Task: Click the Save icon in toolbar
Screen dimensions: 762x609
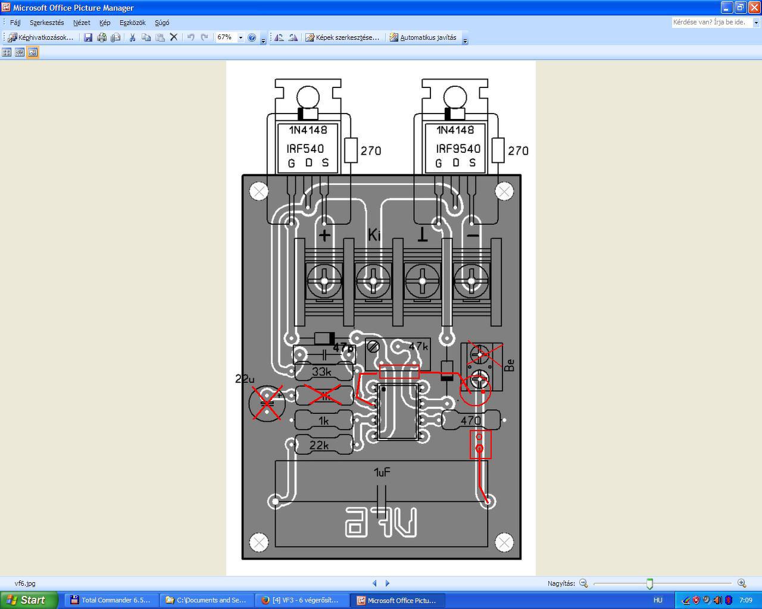Action: coord(88,37)
